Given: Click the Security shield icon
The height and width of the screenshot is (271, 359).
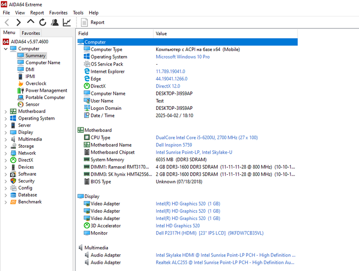Looking at the screenshot, I should pyautogui.click(x=13, y=181).
